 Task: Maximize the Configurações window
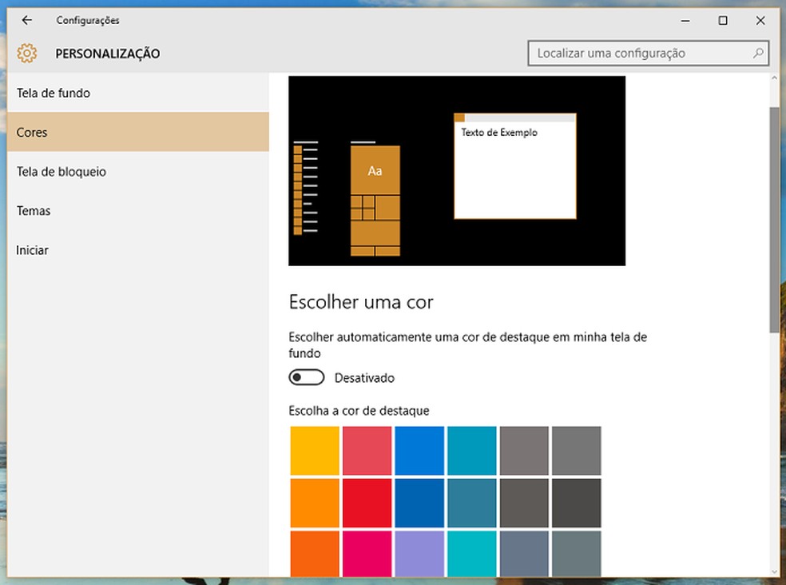(722, 21)
